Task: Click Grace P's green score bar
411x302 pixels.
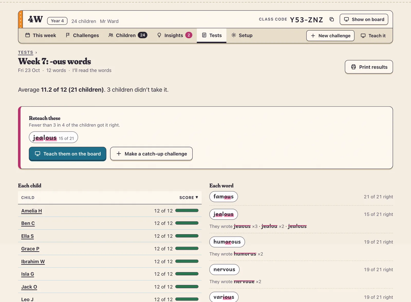Action: point(187,249)
